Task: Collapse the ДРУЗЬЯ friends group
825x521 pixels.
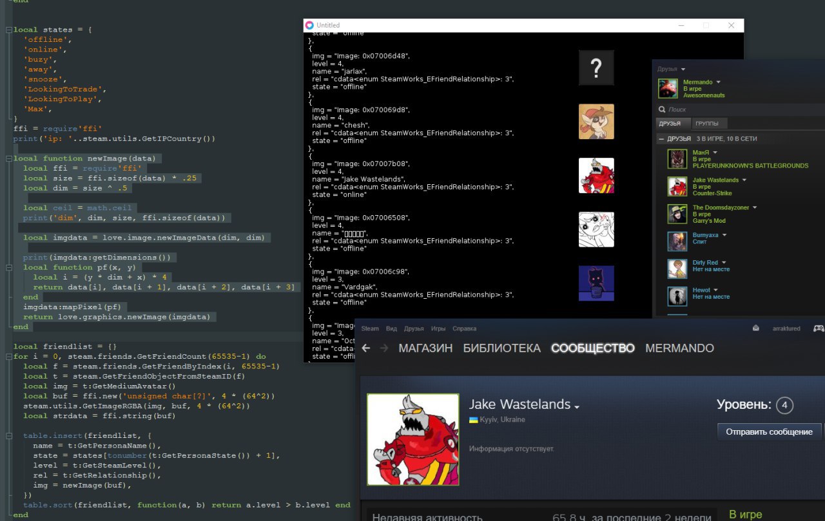Action: 661,139
